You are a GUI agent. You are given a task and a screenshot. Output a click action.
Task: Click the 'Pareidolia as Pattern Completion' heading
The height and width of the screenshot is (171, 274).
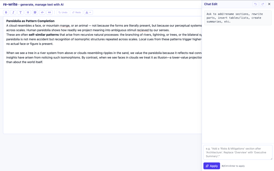pyautogui.click(x=31, y=21)
